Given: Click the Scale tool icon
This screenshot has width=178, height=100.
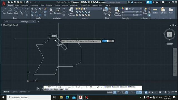Looking at the screenshot, I should (36, 15).
